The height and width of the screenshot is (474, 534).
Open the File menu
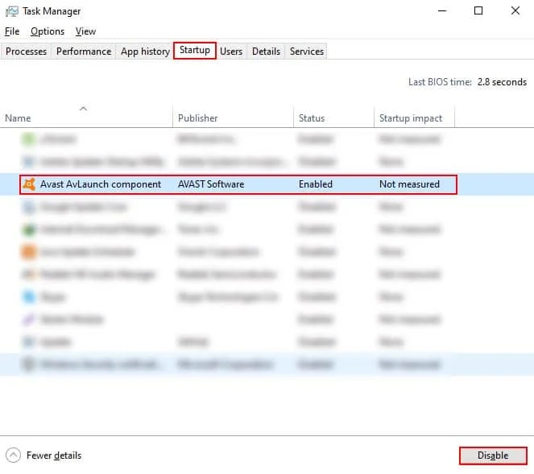point(12,31)
